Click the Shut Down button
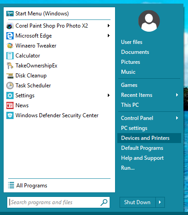188x215 pixels. (138, 202)
